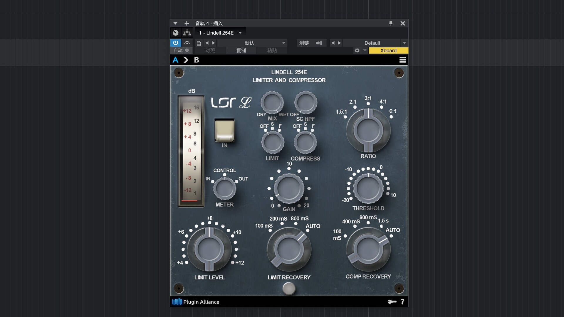The height and width of the screenshot is (317, 564).
Task: Click 自动: 关 automation mode label
Action: [181, 50]
